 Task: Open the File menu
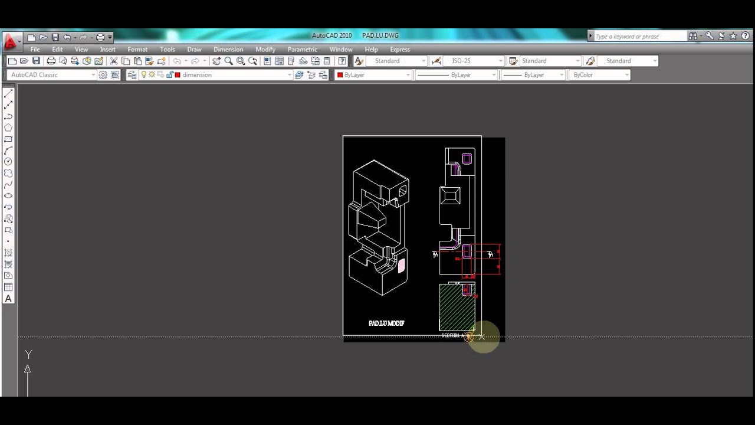point(35,50)
